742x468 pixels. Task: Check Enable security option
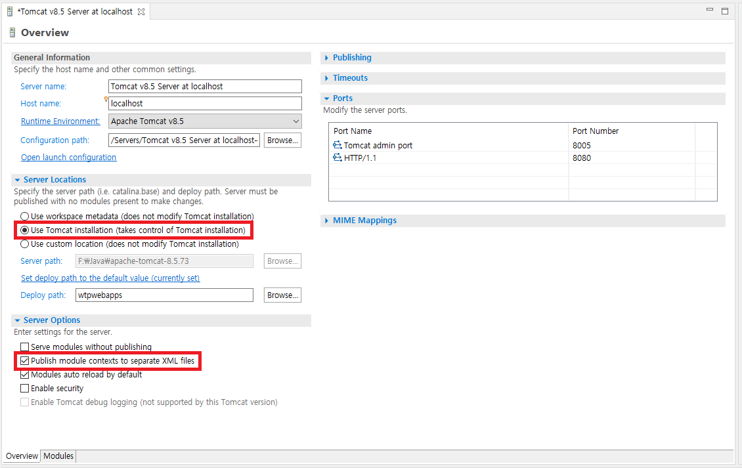click(x=24, y=389)
